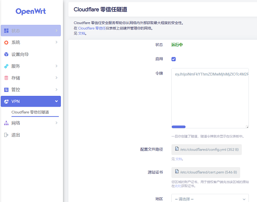Click the Setup Wizard cube icon
Image resolution: width=257 pixels, height=202 pixels.
click(6, 54)
